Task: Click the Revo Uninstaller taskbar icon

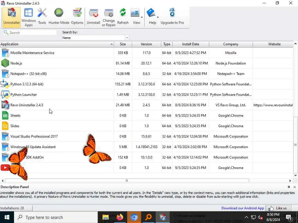Action: [x=162, y=217]
